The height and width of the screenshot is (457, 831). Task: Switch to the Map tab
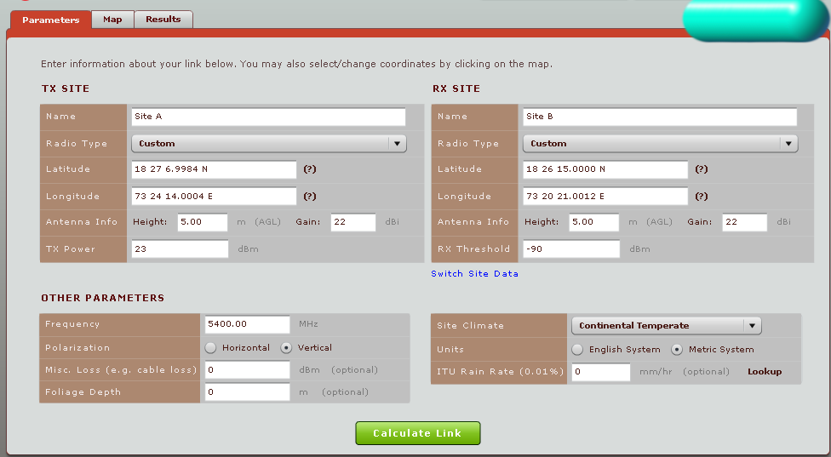click(x=112, y=19)
